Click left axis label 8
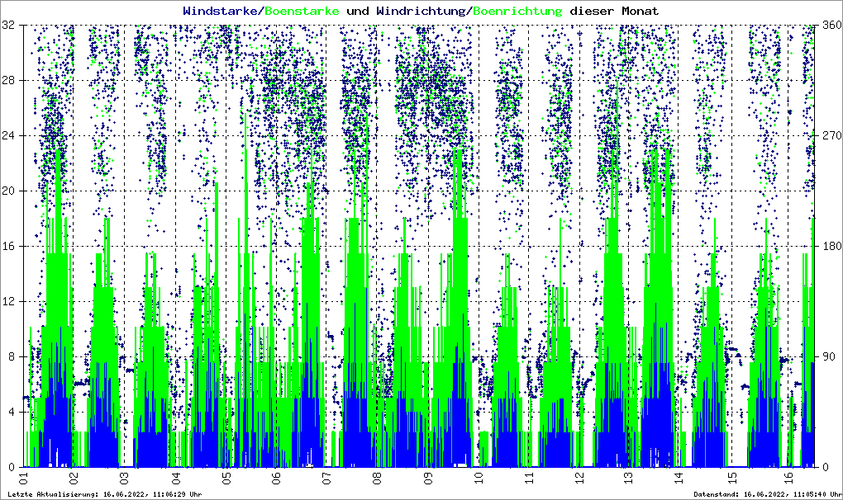This screenshot has width=843, height=500. 12,356
